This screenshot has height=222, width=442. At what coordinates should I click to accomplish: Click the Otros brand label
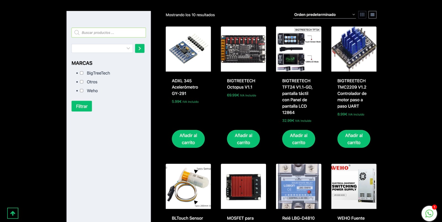[92, 82]
